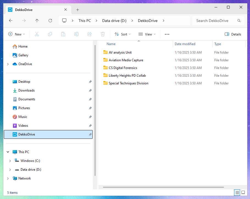The width and height of the screenshot is (250, 199).
Task: Click the pin icon beside Pictures
Action: [90, 108]
